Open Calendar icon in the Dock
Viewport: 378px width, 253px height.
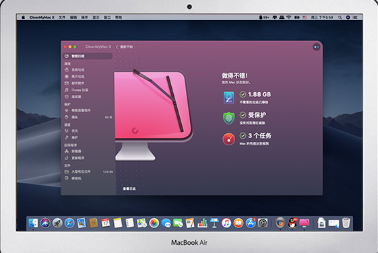106,223
